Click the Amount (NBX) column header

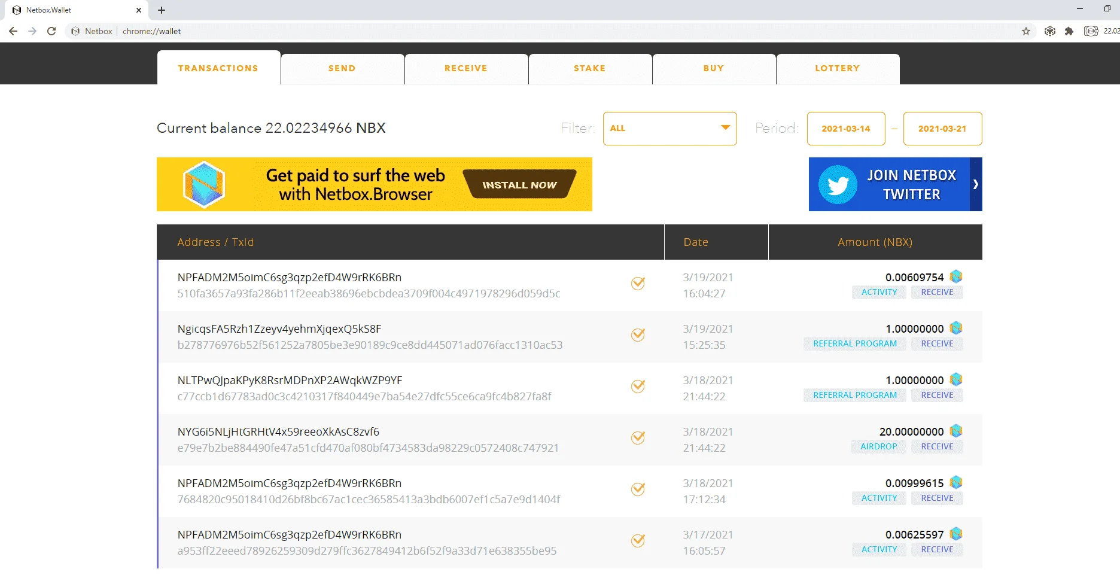875,242
